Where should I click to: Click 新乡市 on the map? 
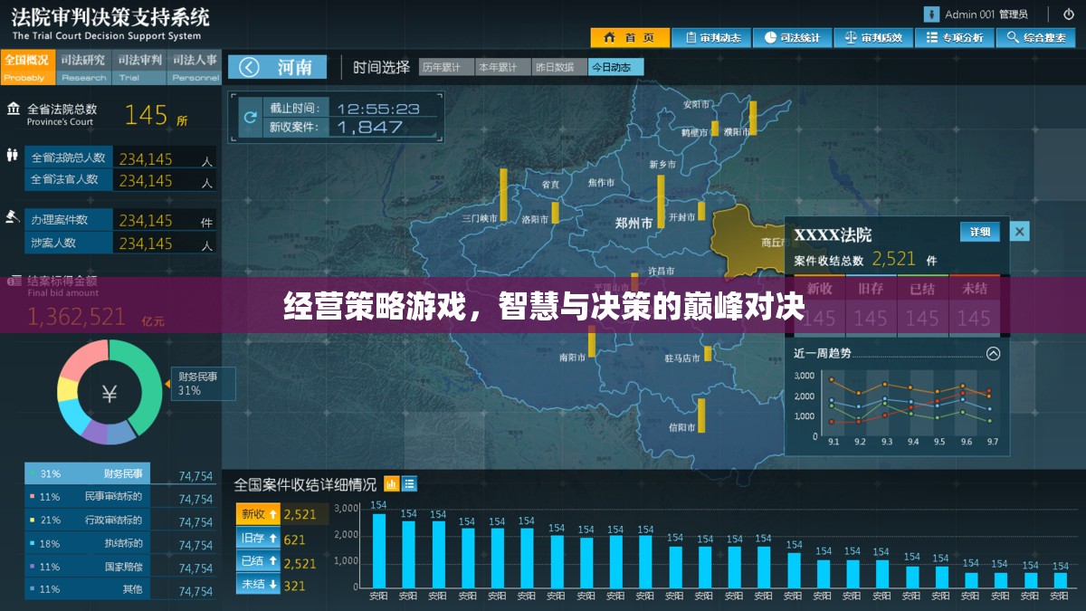coord(663,164)
